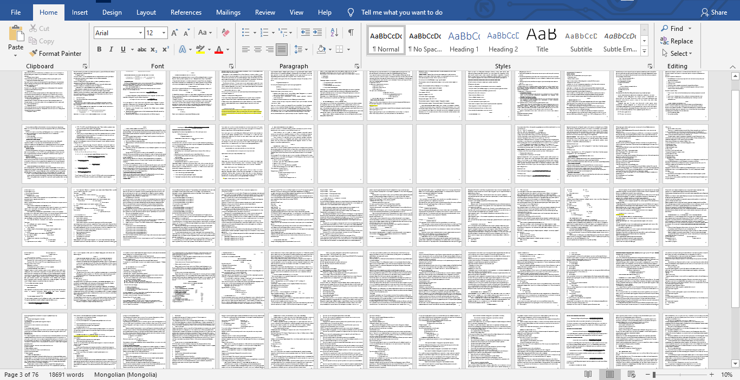
Task: Open the References ribbon tab
Action: pyautogui.click(x=186, y=12)
